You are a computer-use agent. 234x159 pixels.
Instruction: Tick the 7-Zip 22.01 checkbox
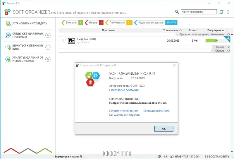coord(62,40)
